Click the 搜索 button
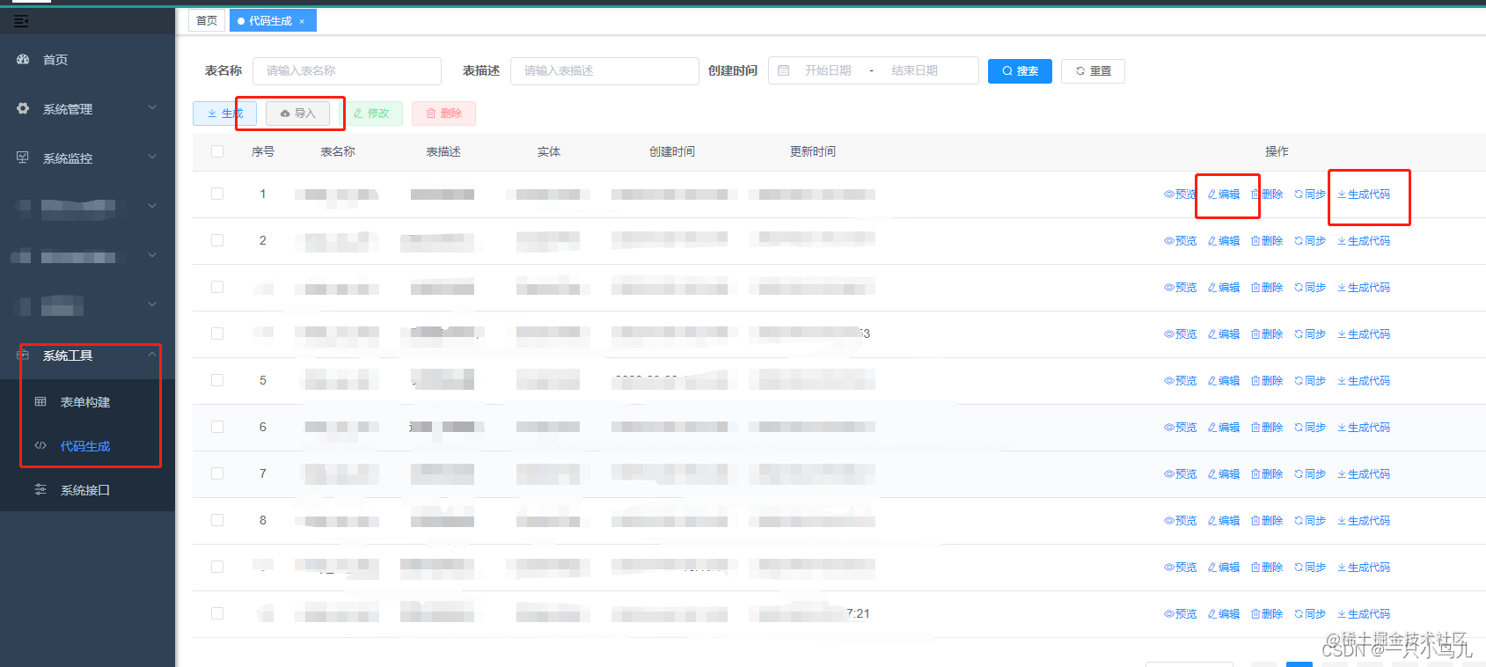This screenshot has height=667, width=1486. click(x=1020, y=71)
